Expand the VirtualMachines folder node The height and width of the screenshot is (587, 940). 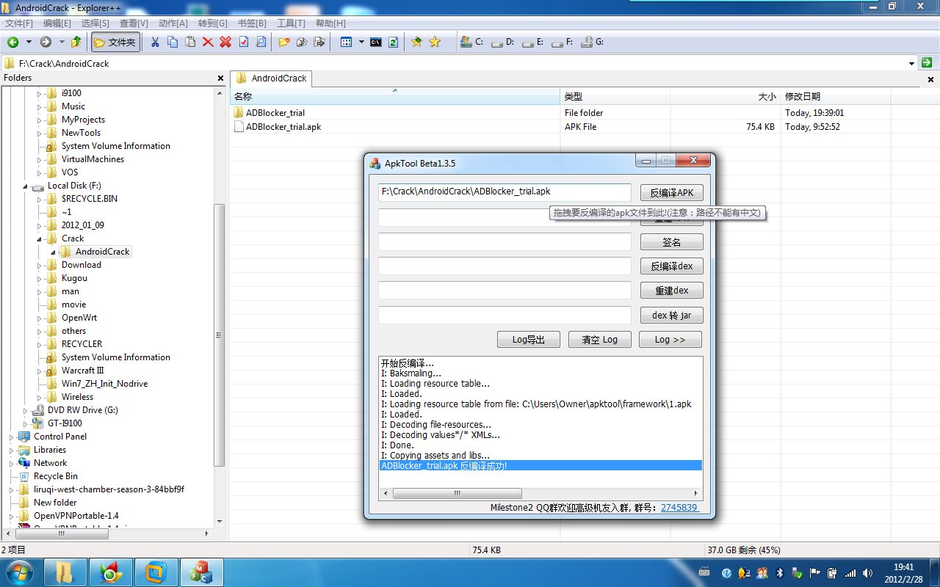click(x=40, y=159)
